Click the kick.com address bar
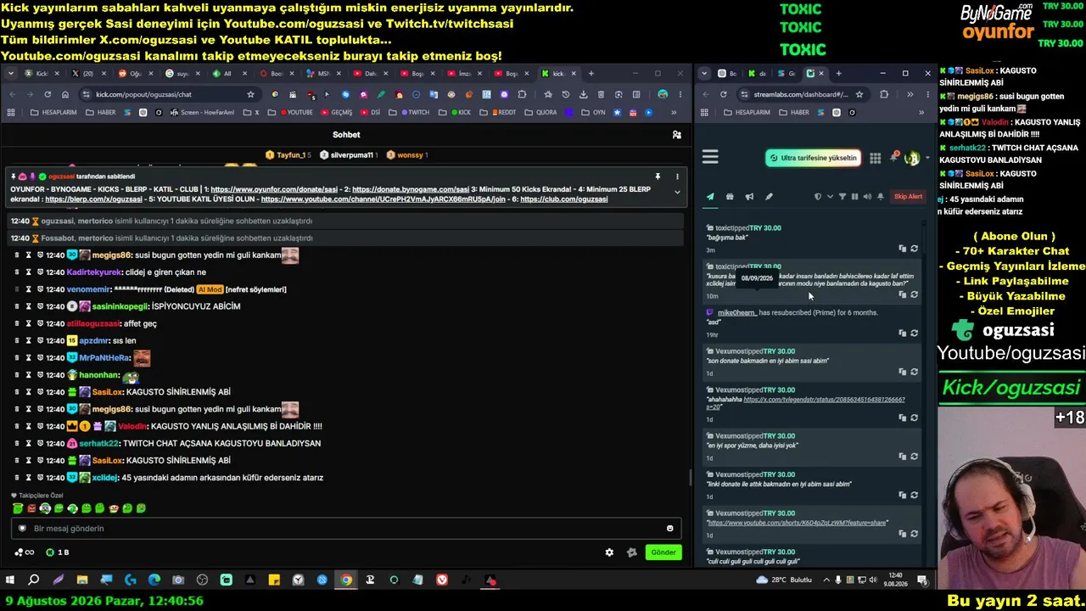Image resolution: width=1086 pixels, height=611 pixels. [x=170, y=94]
